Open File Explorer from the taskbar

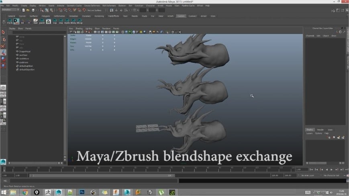(13, 192)
